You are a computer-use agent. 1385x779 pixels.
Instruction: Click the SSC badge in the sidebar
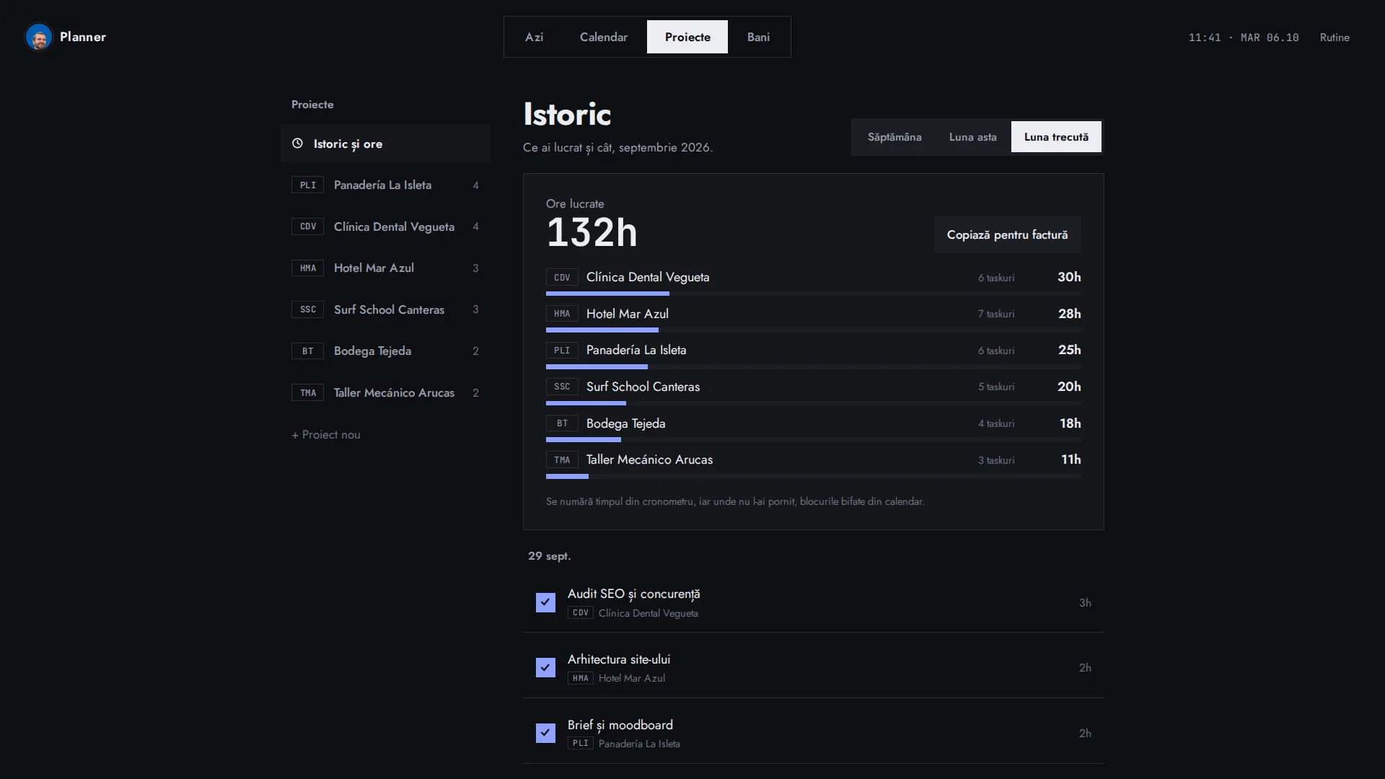coord(307,309)
